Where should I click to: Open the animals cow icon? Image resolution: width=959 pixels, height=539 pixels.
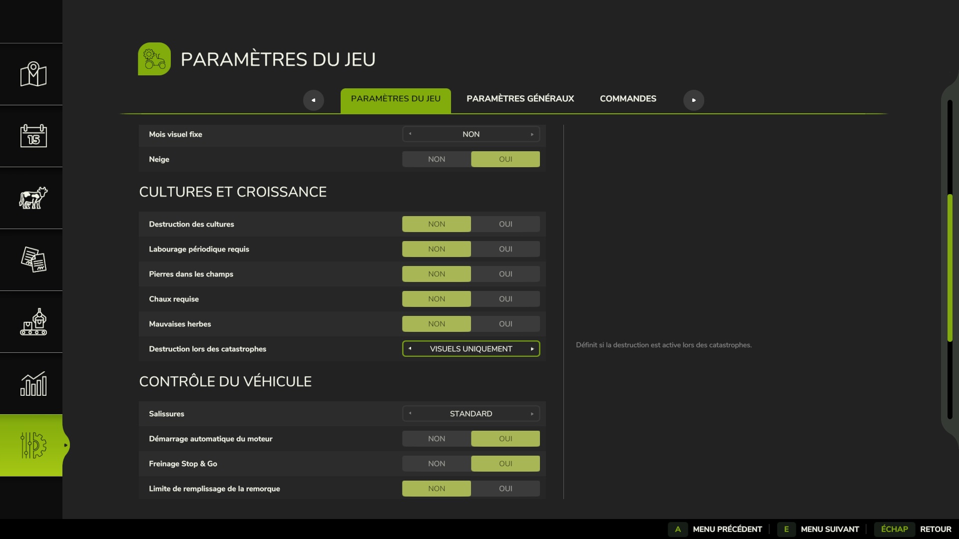coord(33,198)
